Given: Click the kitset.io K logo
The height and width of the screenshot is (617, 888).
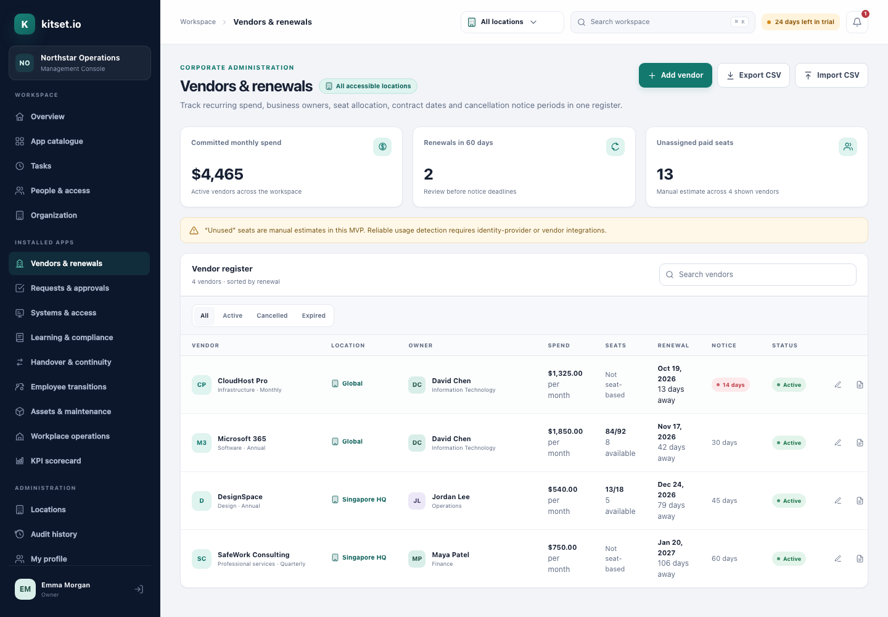Looking at the screenshot, I should coord(25,24).
